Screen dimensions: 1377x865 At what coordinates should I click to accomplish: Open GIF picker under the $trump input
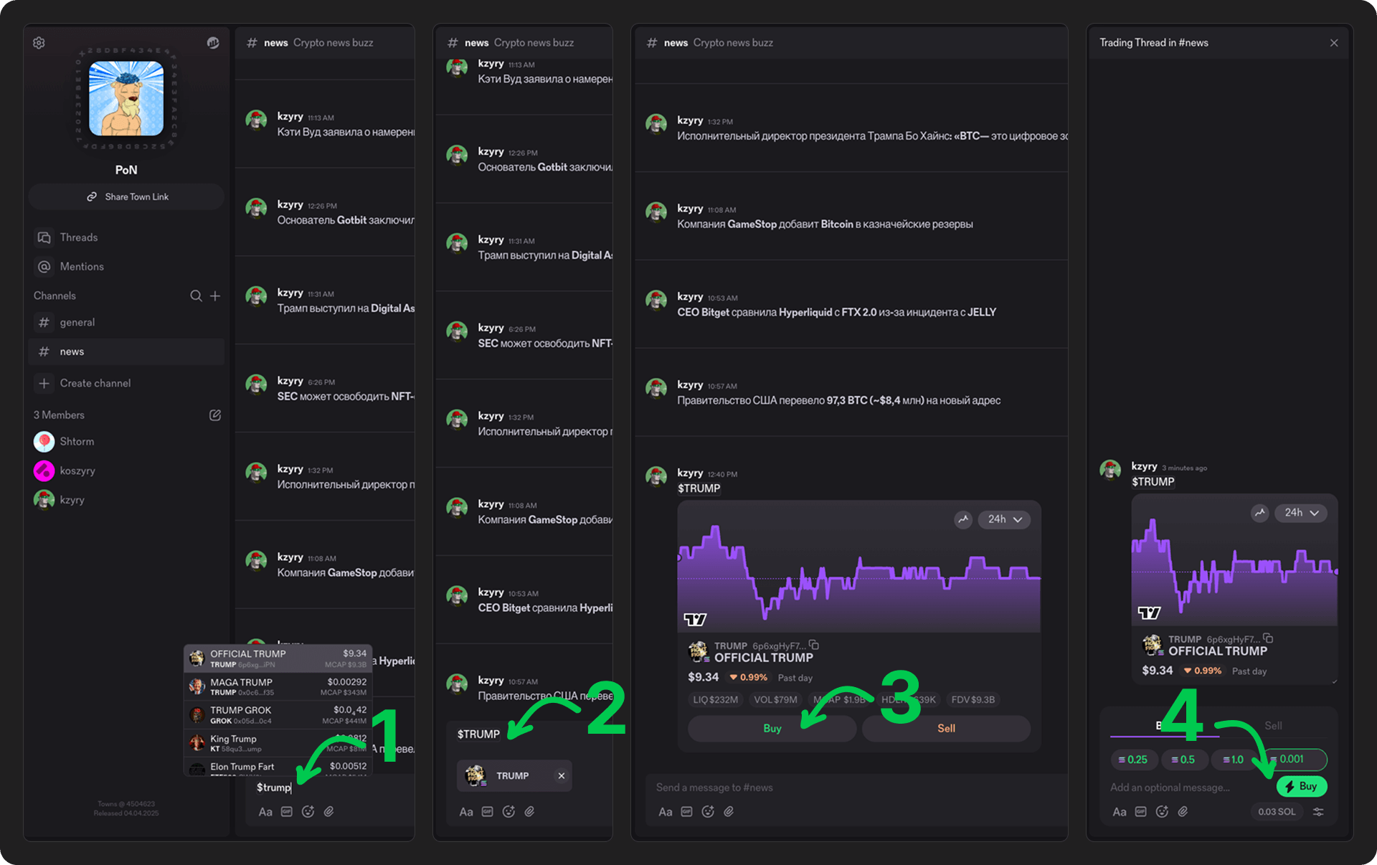point(287,812)
